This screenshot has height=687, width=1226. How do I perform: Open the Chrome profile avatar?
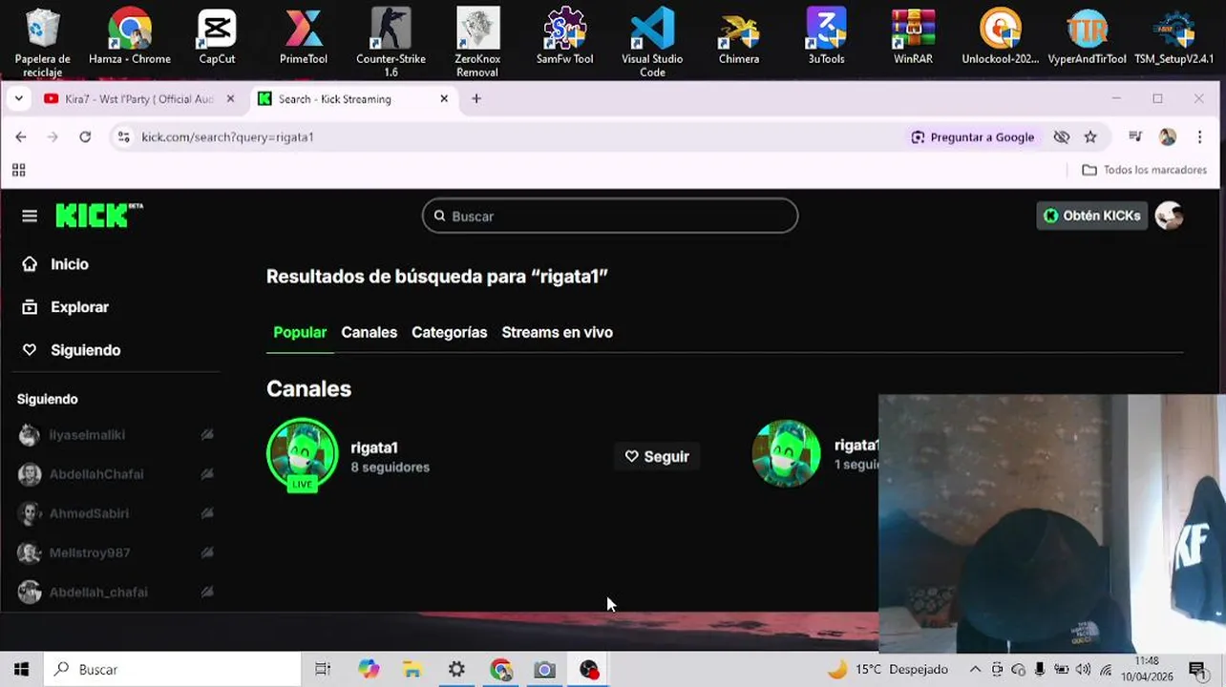(x=1167, y=136)
